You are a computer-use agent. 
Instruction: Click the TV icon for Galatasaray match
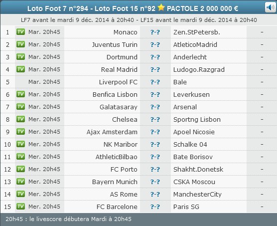tap(20, 107)
